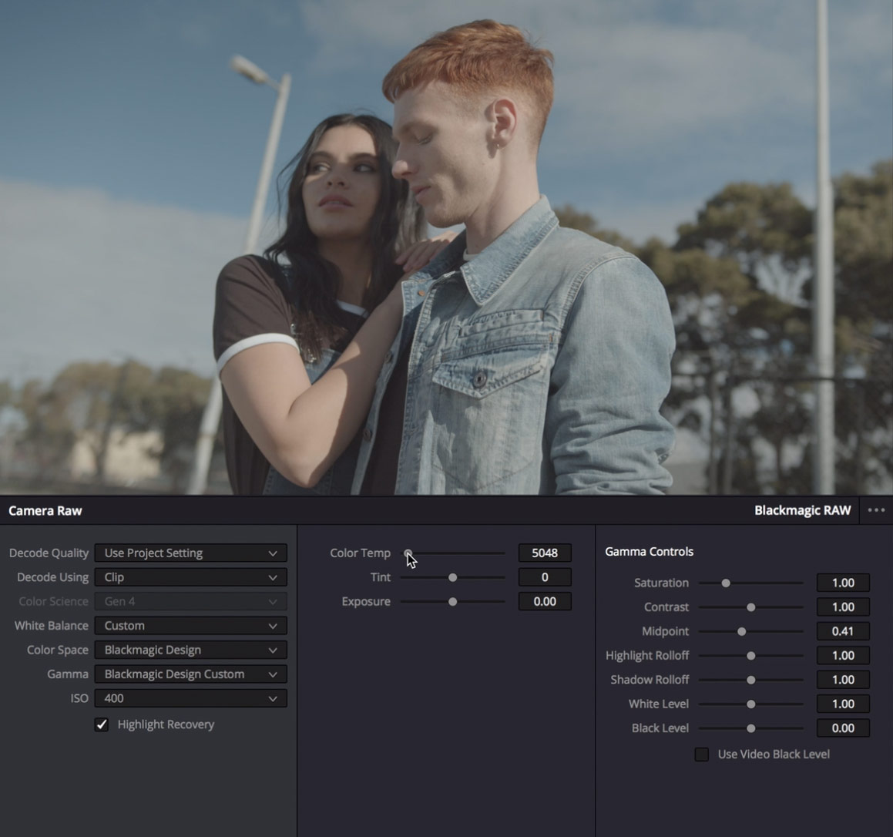This screenshot has width=893, height=837.
Task: Enable the Highlight Recovery checkbox
Action: (x=102, y=724)
